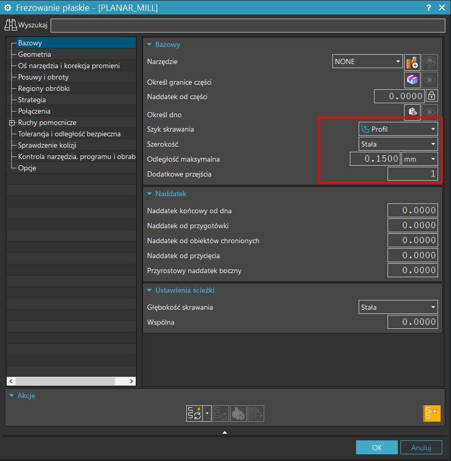
Task: Open the specify part boundaries icon
Action: pos(412,80)
